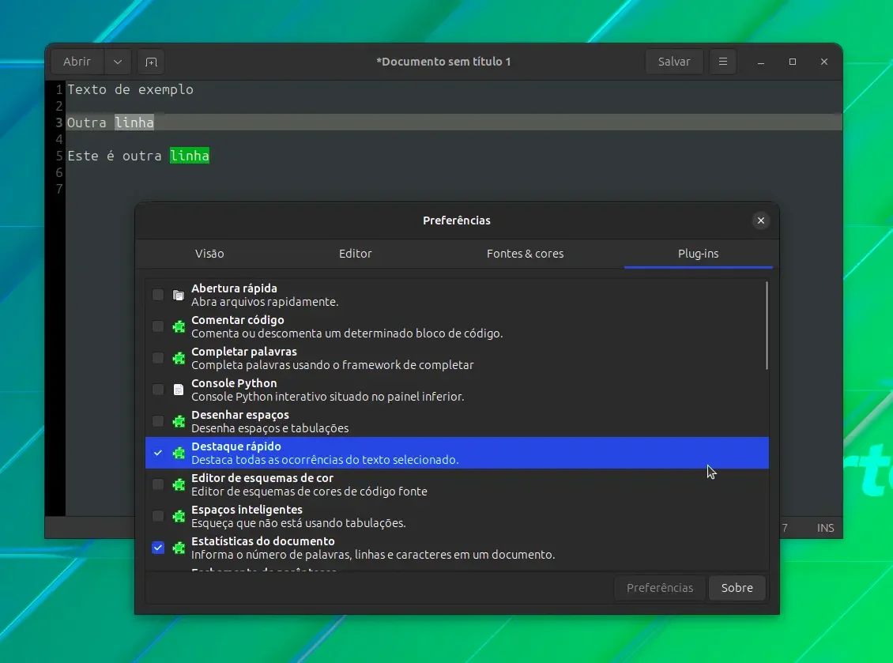The height and width of the screenshot is (663, 893).
Task: Open the Fontes & cores tab
Action: coord(525,254)
